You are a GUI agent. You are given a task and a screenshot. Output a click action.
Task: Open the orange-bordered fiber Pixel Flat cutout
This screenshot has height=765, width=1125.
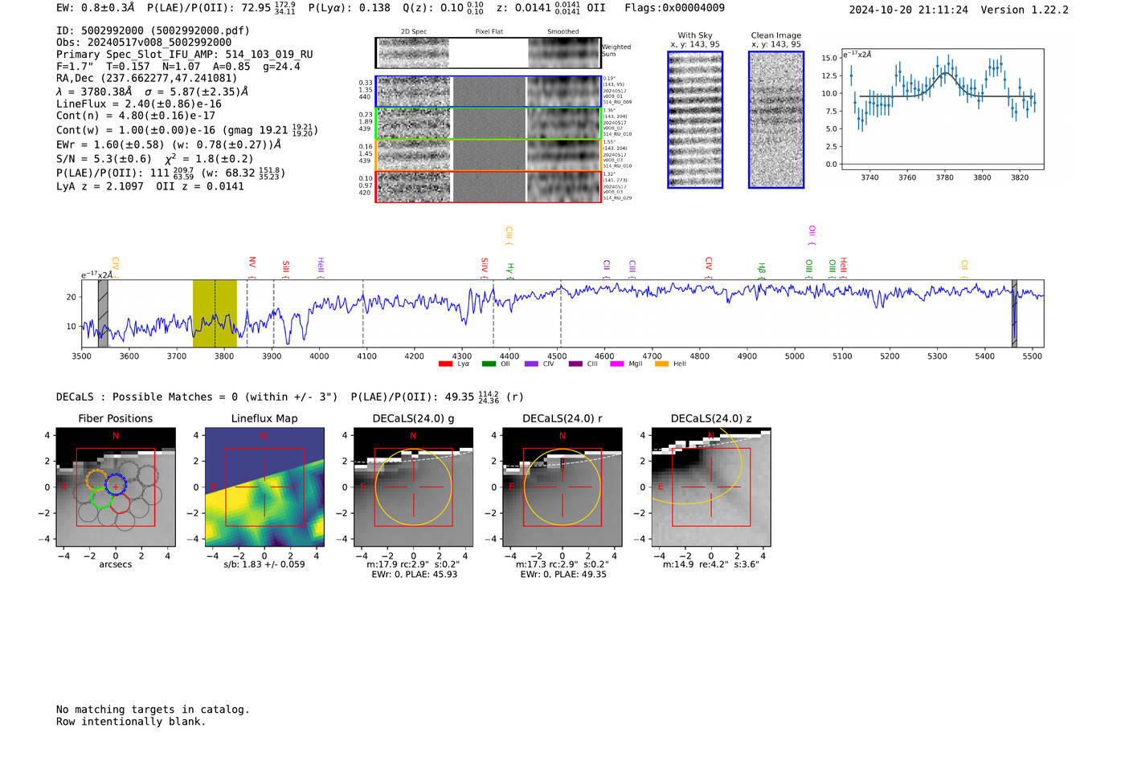[489, 154]
